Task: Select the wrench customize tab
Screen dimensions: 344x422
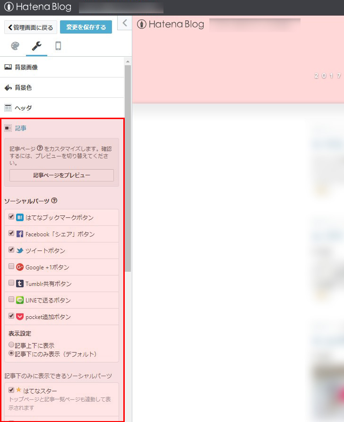Action: pos(36,46)
